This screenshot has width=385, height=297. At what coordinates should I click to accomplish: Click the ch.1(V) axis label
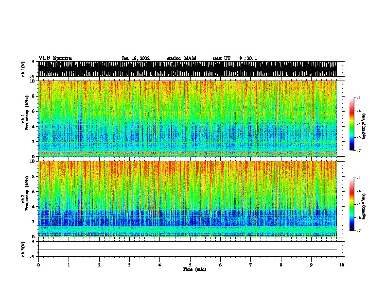coord(23,69)
